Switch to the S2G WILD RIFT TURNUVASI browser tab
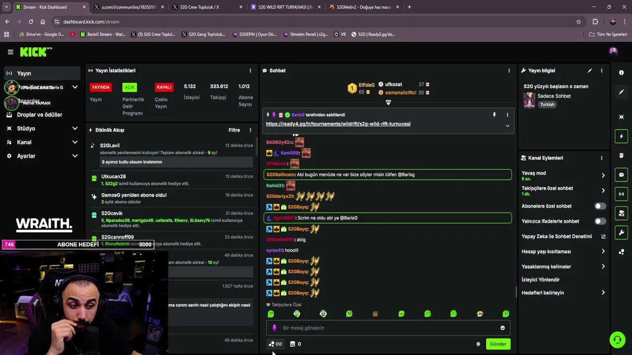Screen dimensions: 632x355 pyautogui.click(x=285, y=7)
